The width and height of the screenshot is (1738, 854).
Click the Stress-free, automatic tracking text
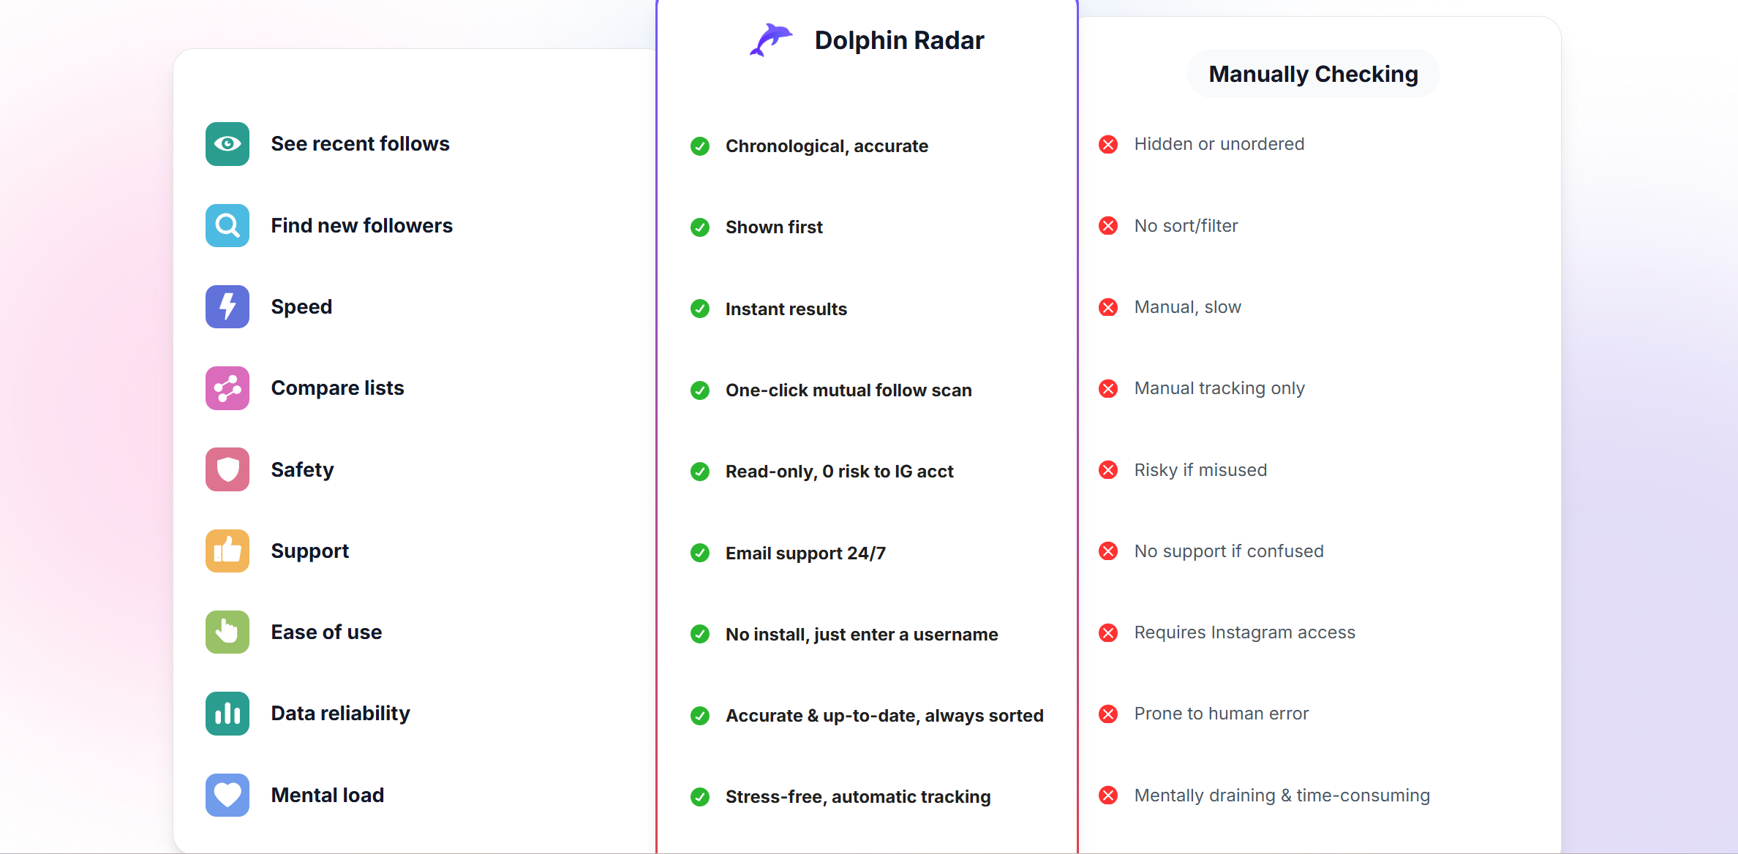pos(858,797)
